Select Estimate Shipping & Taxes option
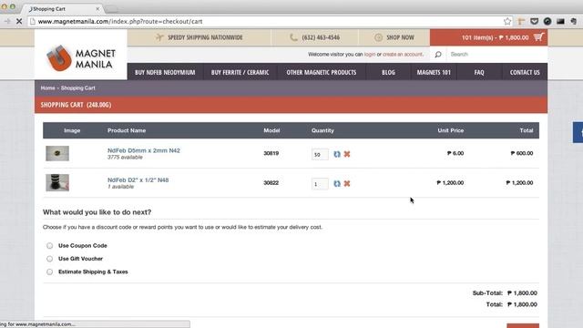The image size is (583, 328). coord(50,272)
